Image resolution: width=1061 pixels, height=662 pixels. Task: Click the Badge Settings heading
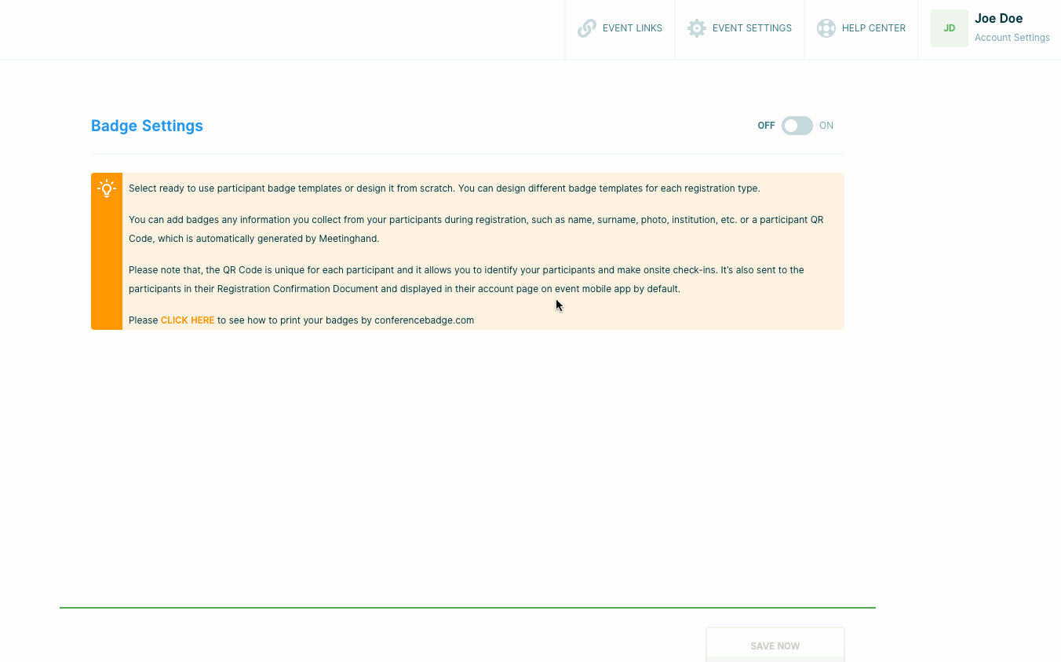(147, 126)
